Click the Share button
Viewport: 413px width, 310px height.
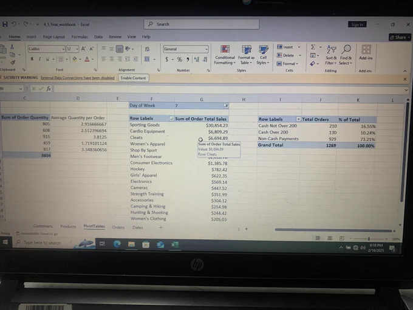pos(400,38)
